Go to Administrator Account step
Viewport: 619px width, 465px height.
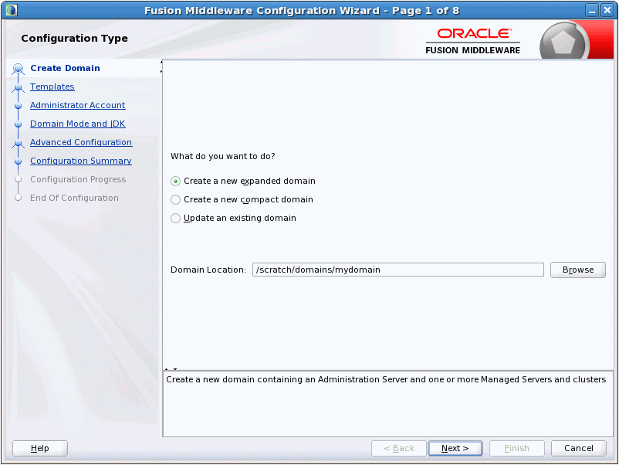78,106
